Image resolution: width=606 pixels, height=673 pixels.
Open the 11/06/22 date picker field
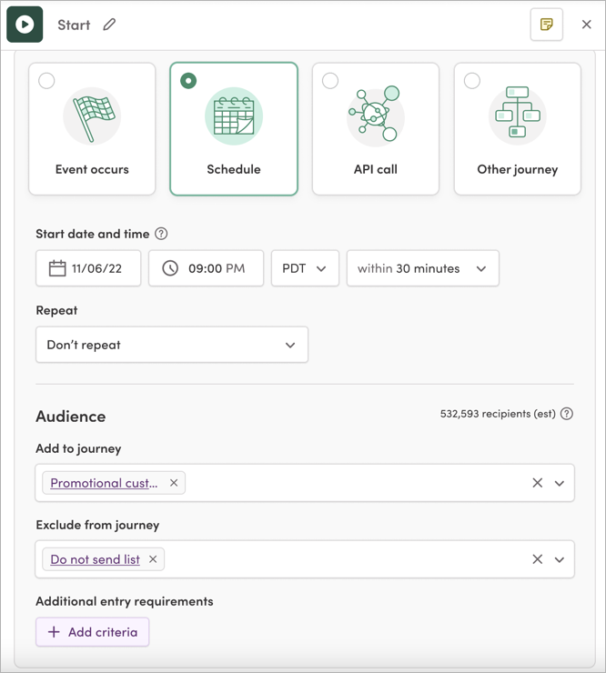[88, 268]
